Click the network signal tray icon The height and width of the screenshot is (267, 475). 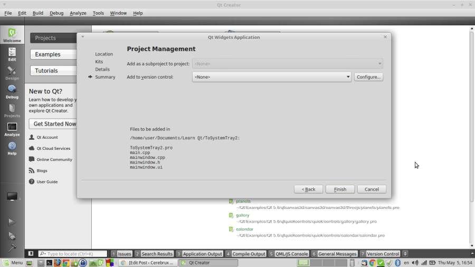pyautogui.click(x=424, y=263)
